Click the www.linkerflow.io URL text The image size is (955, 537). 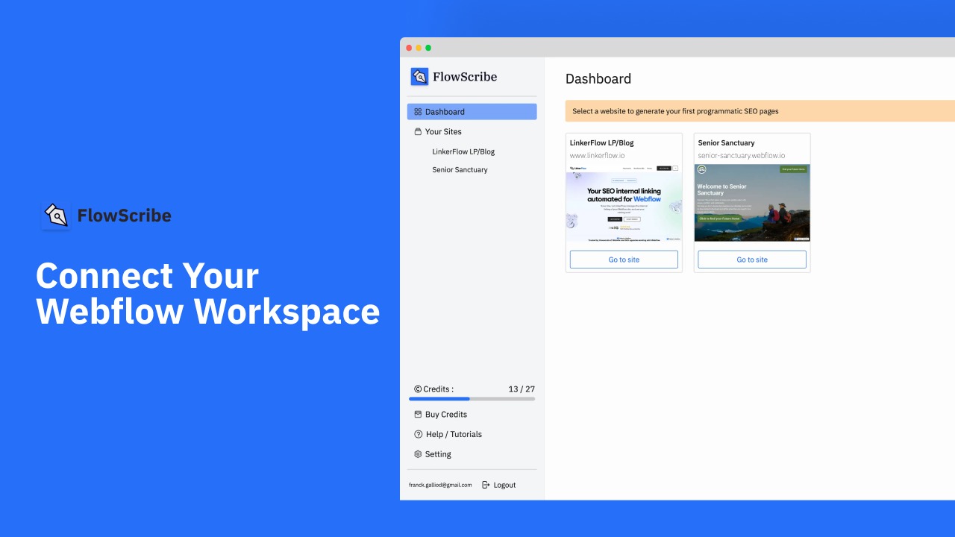point(597,156)
